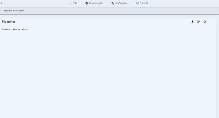Click the back arrow icon
The height and width of the screenshot is (118, 219).
tap(1, 3)
